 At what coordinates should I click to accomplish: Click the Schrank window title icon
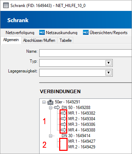tap(6, 6)
